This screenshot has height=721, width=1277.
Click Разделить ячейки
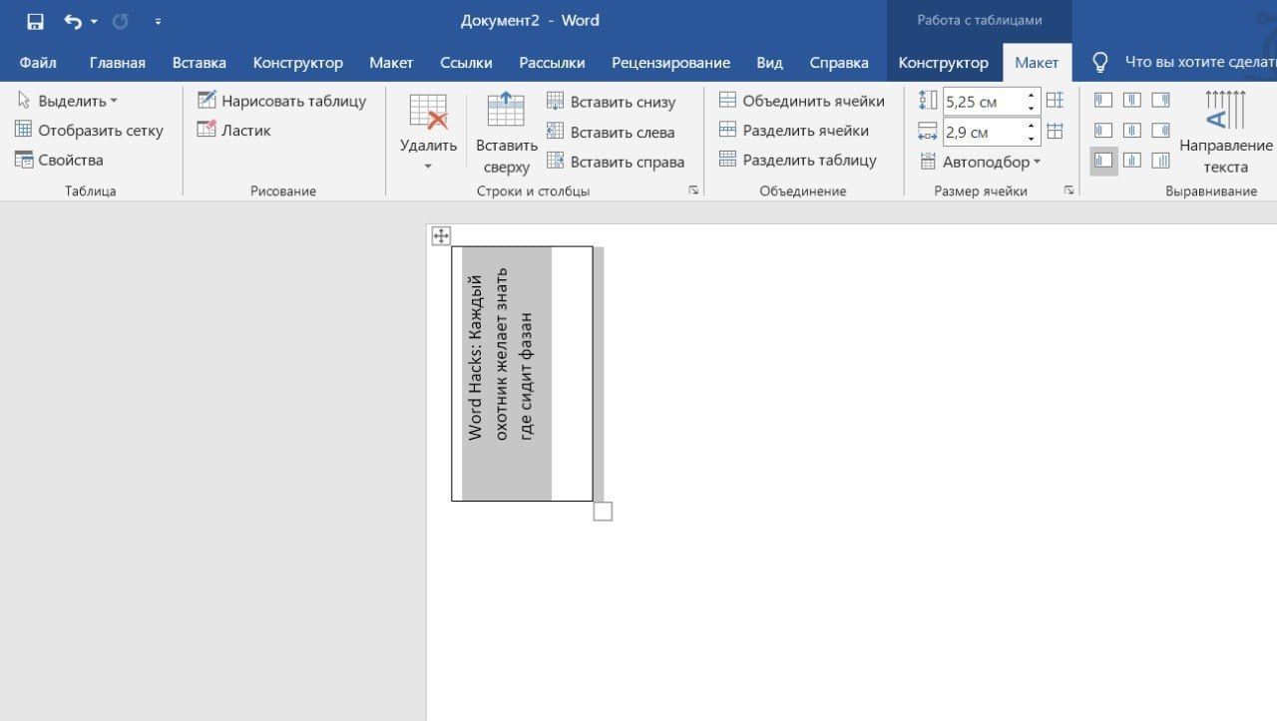(793, 130)
